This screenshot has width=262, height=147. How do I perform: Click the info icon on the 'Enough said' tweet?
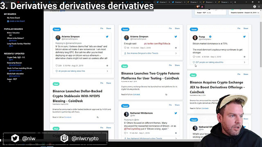[x=176, y=48]
